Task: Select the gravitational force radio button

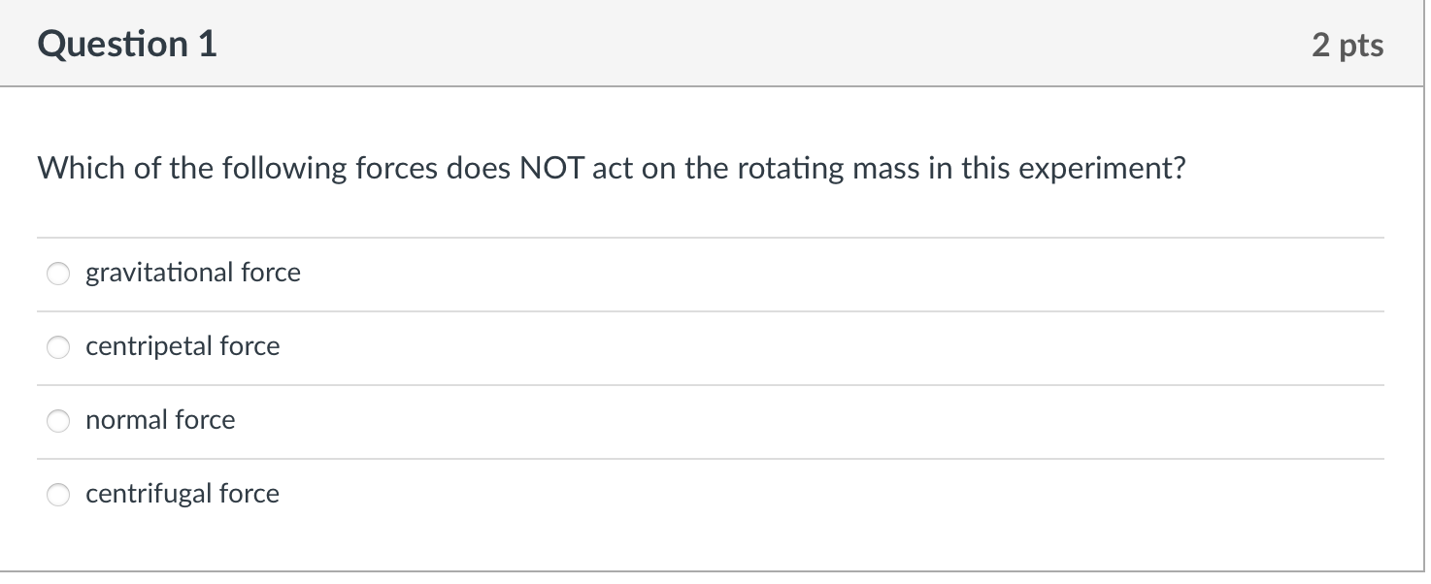Action: [x=57, y=274]
